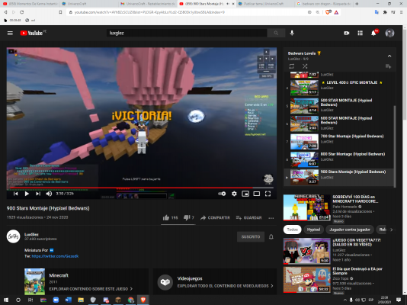This screenshot has width=407, height=305.
Task: Open the Brave Shields lion icon
Action: click(x=328, y=12)
